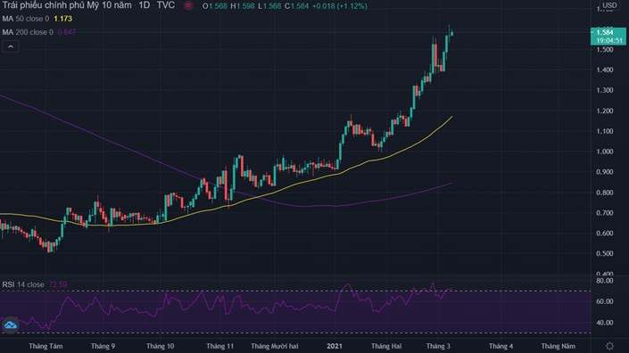629x353 pixels.
Task: Click 'Tháng 3' on the time axis
Action: coord(438,346)
